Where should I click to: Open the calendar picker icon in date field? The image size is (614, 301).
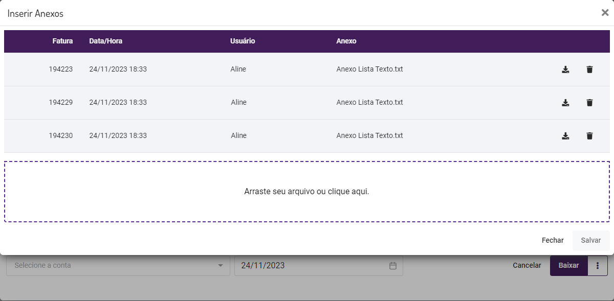click(x=393, y=266)
